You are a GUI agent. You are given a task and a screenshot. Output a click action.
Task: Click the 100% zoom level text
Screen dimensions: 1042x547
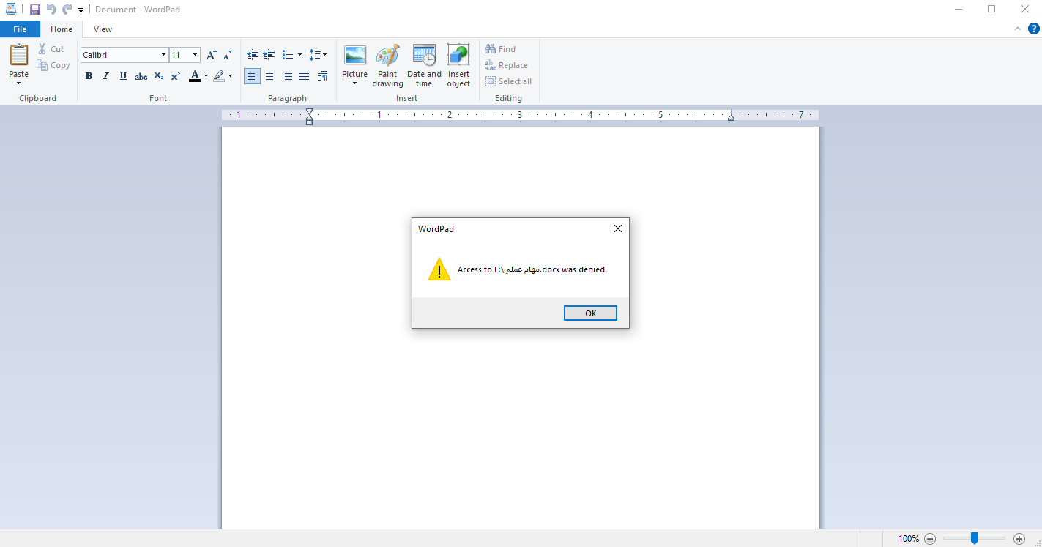[x=909, y=538]
